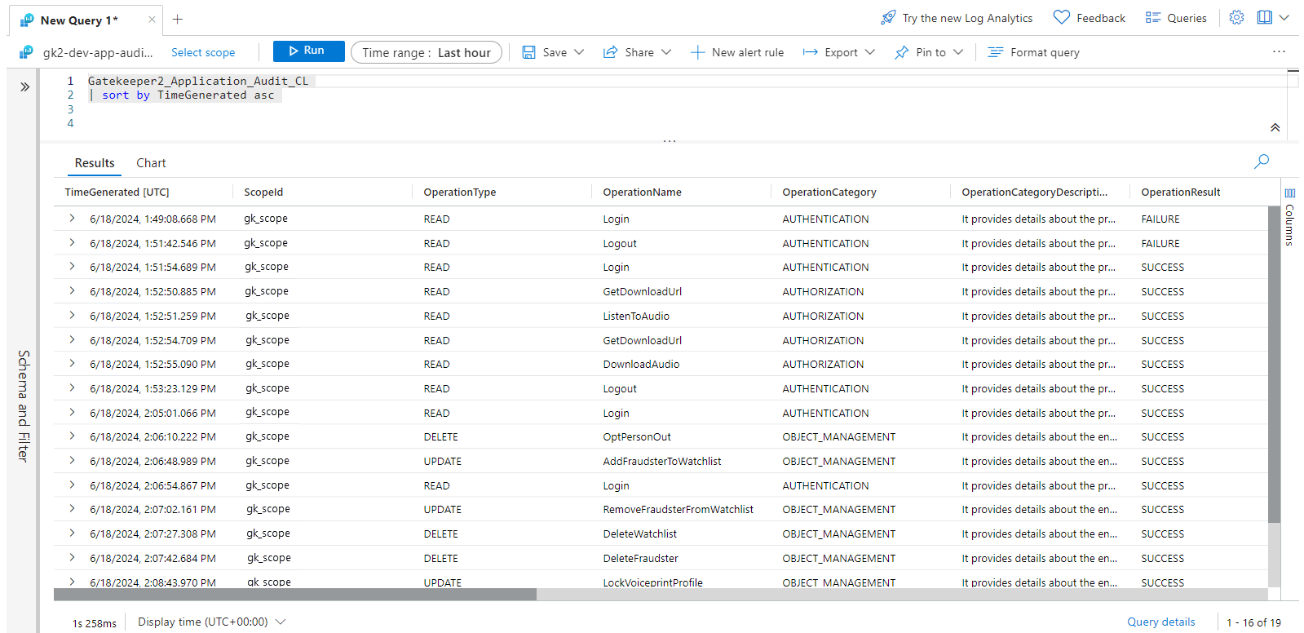The image size is (1304, 633).
Task: Open Try the new Log Analytics
Action: [x=957, y=18]
